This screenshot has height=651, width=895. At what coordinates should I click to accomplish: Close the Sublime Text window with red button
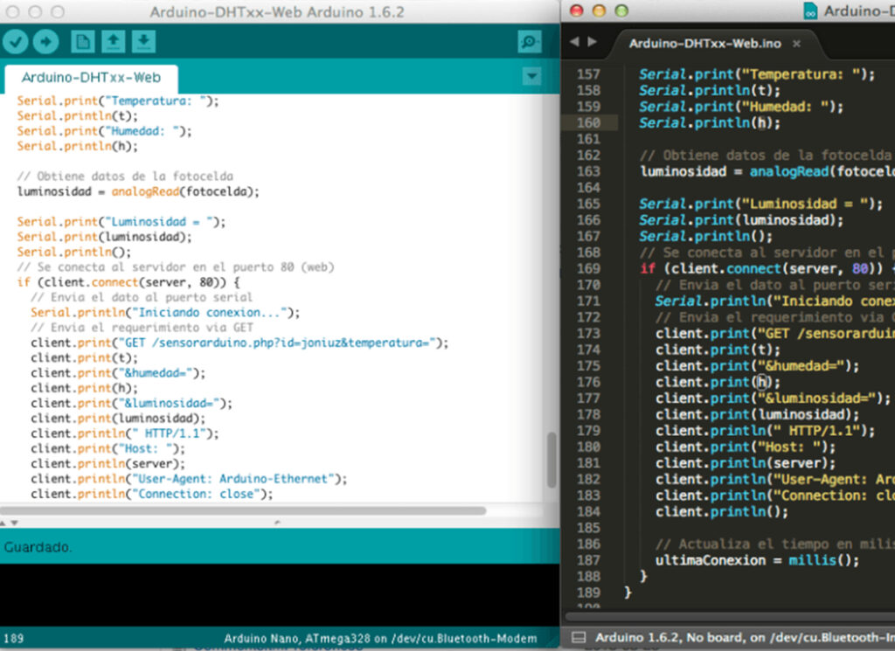click(x=577, y=10)
